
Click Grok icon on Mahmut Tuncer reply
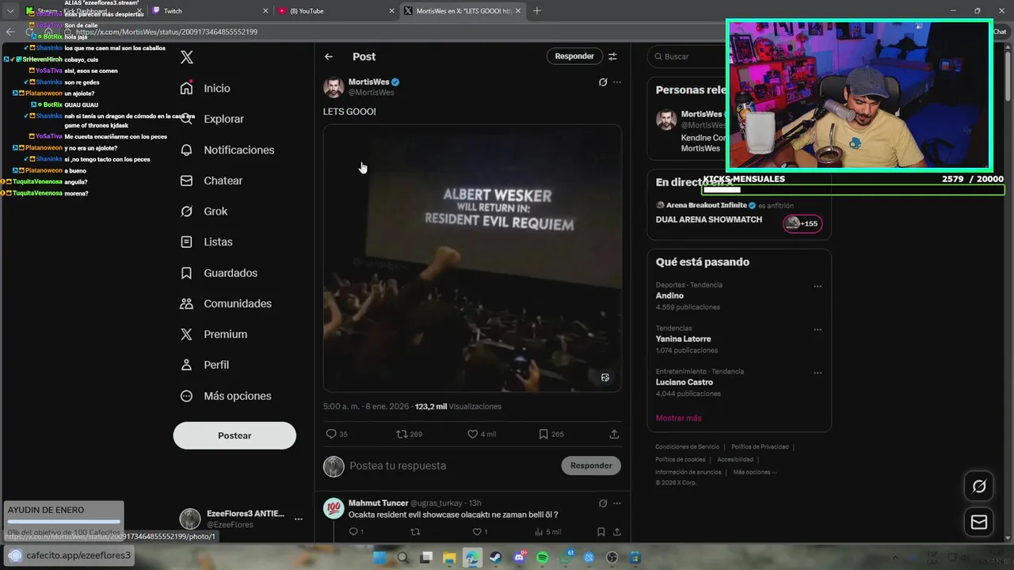coord(603,503)
